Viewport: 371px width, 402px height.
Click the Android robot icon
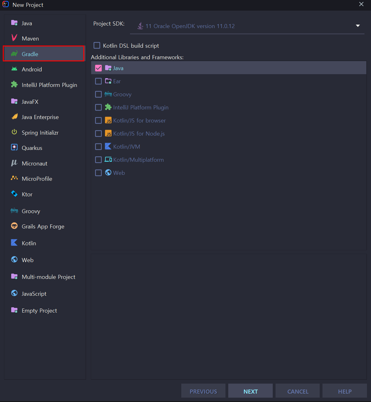[14, 69]
